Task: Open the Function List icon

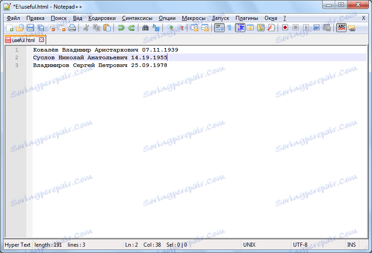Action: pyautogui.click(x=271, y=28)
